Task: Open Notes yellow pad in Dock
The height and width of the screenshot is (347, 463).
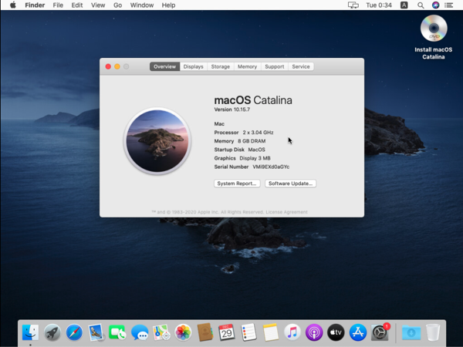Action: tap(271, 332)
